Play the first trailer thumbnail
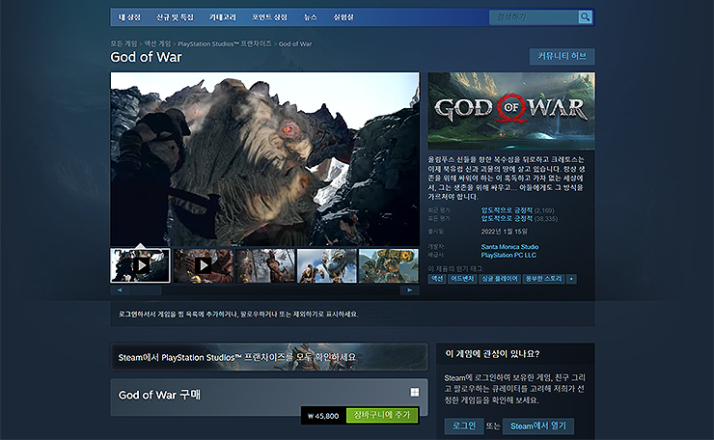This screenshot has height=440, width=714. pyautogui.click(x=140, y=265)
